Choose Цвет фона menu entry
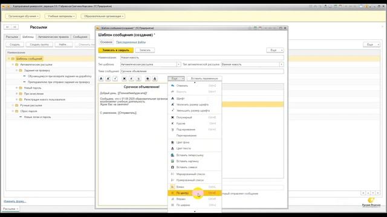The height and width of the screenshot is (217, 387). pos(195,142)
